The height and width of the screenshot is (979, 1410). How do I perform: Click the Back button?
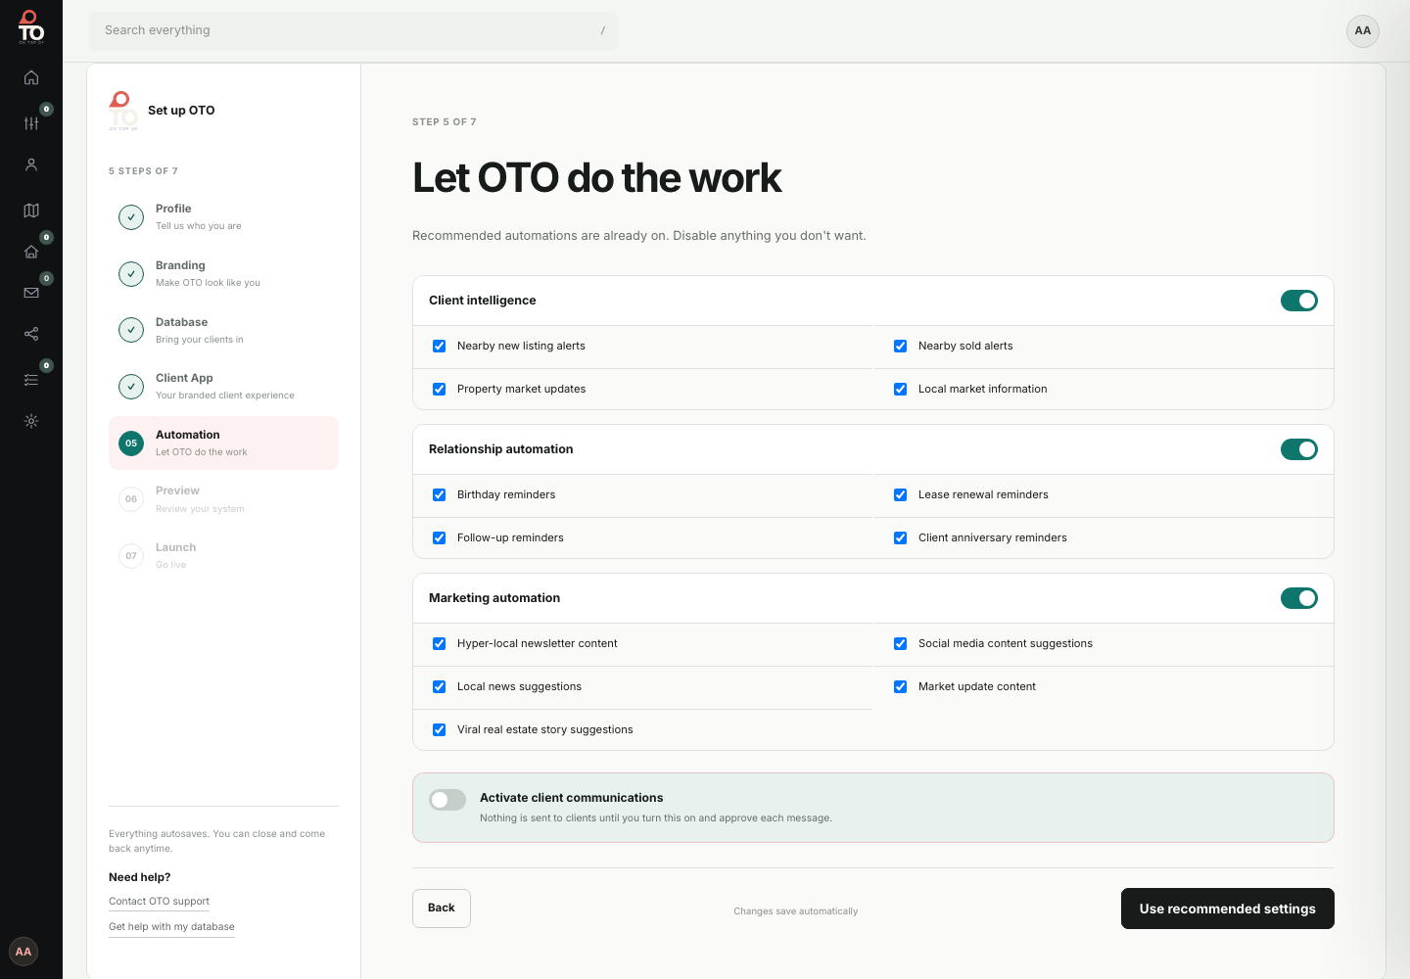coord(442,909)
